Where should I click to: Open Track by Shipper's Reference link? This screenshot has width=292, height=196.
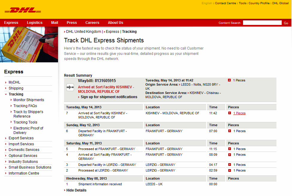coord(28,114)
